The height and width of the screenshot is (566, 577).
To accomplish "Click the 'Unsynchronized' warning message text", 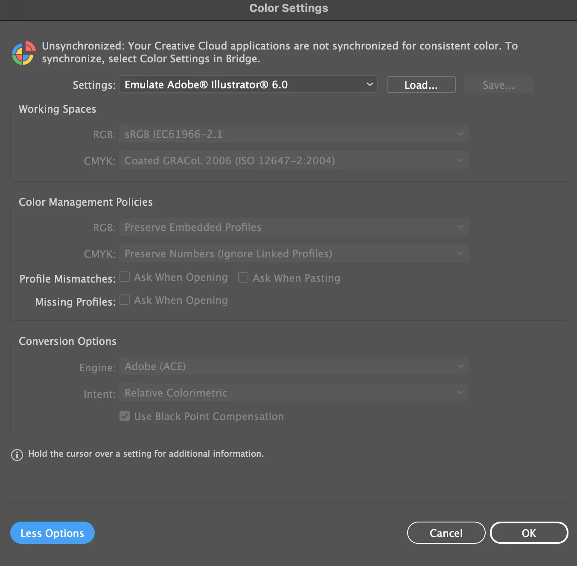I will [280, 52].
